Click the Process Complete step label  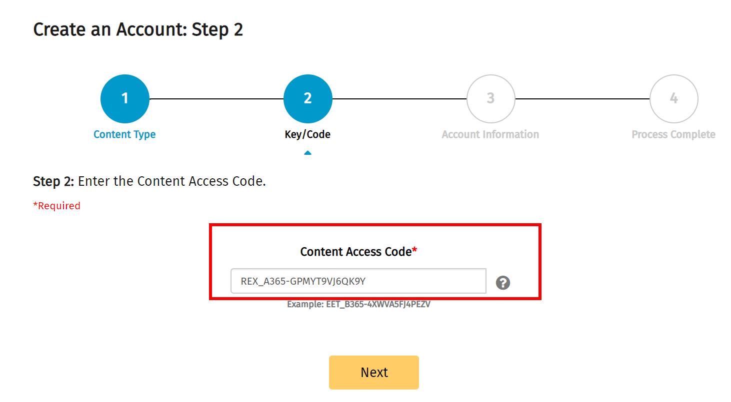coord(673,134)
